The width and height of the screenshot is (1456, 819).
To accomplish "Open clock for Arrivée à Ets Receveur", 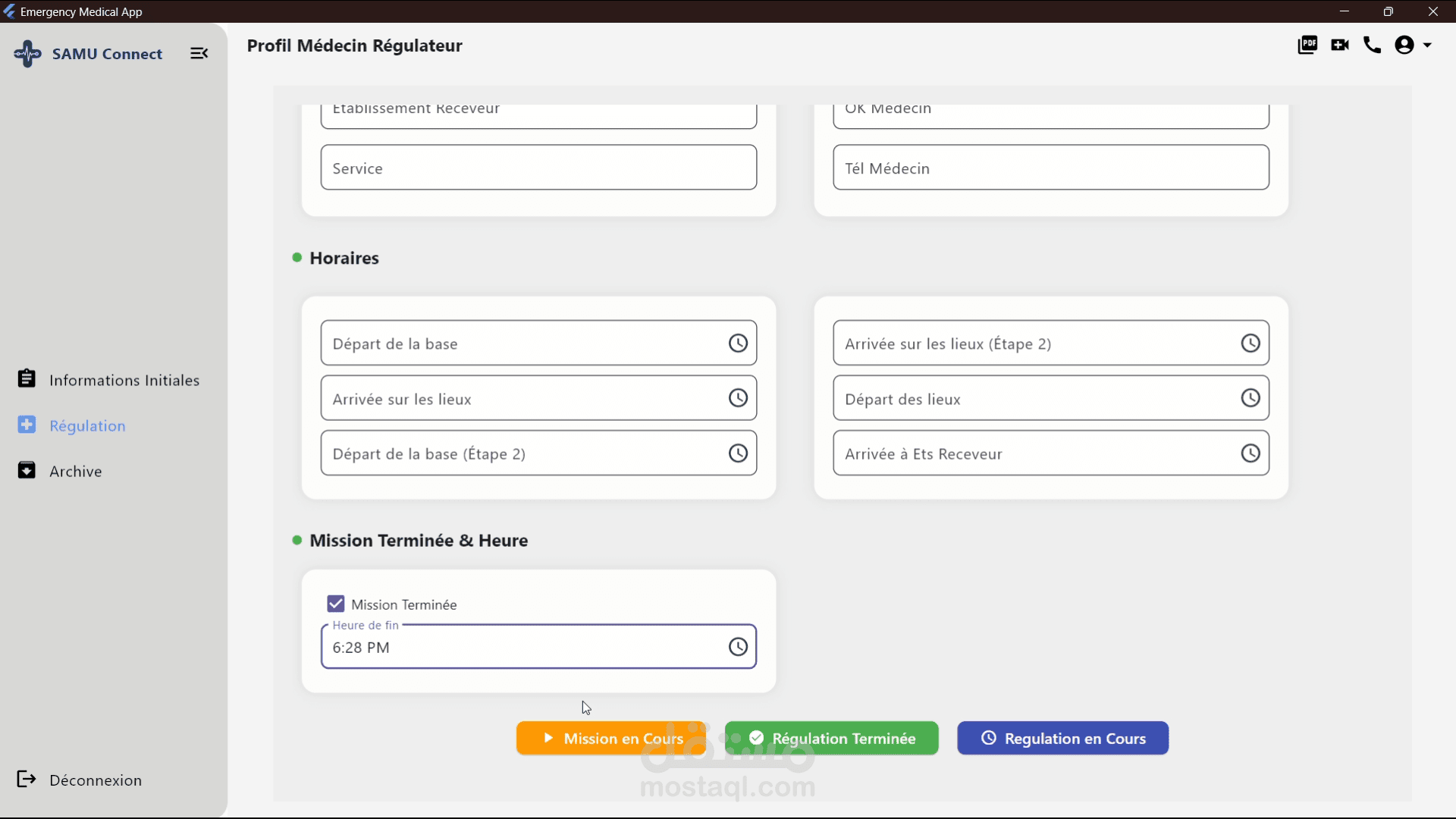I will pos(1250,453).
